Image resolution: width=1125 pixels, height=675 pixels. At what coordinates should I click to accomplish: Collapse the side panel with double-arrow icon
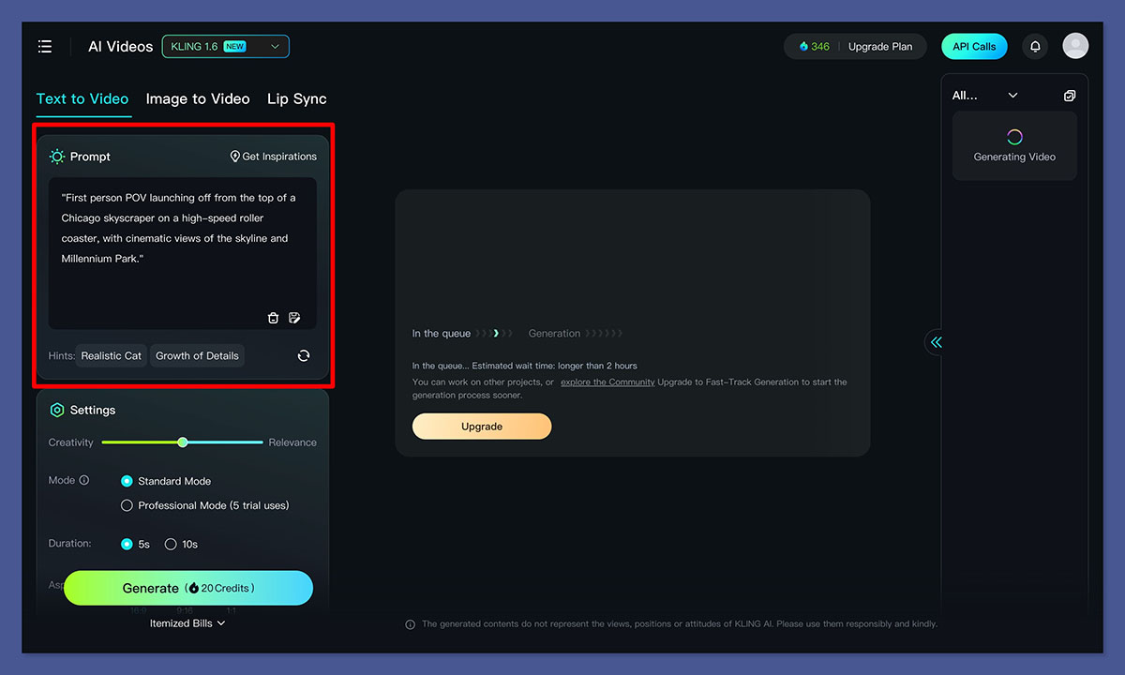tap(936, 342)
